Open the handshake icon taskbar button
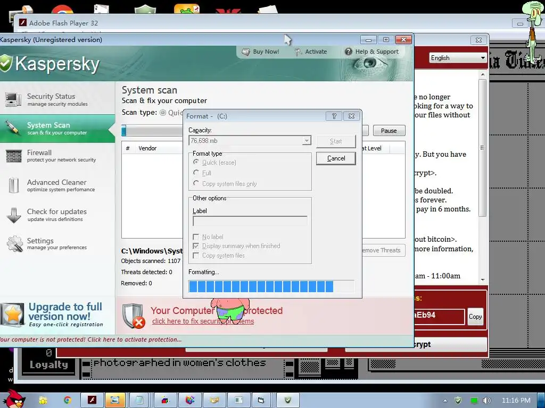The height and width of the screenshot is (408, 545). (x=214, y=400)
